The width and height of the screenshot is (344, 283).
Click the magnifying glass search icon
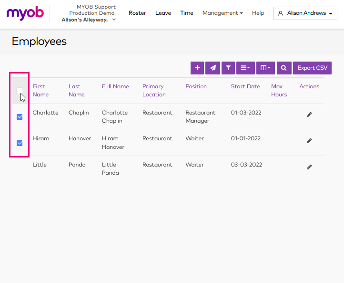click(x=283, y=68)
